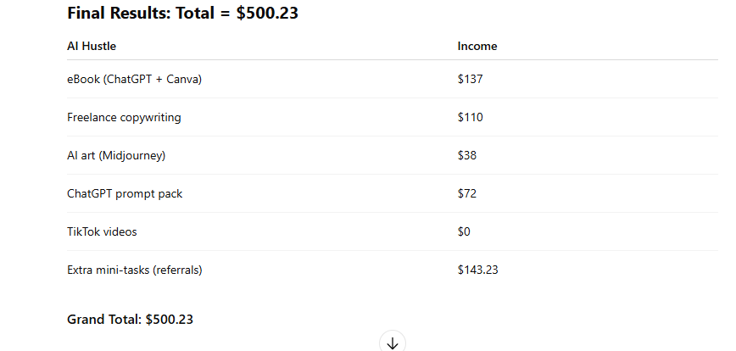Image resolution: width=736 pixels, height=351 pixels.
Task: Click the "AI Hustle" column header
Action: (92, 46)
